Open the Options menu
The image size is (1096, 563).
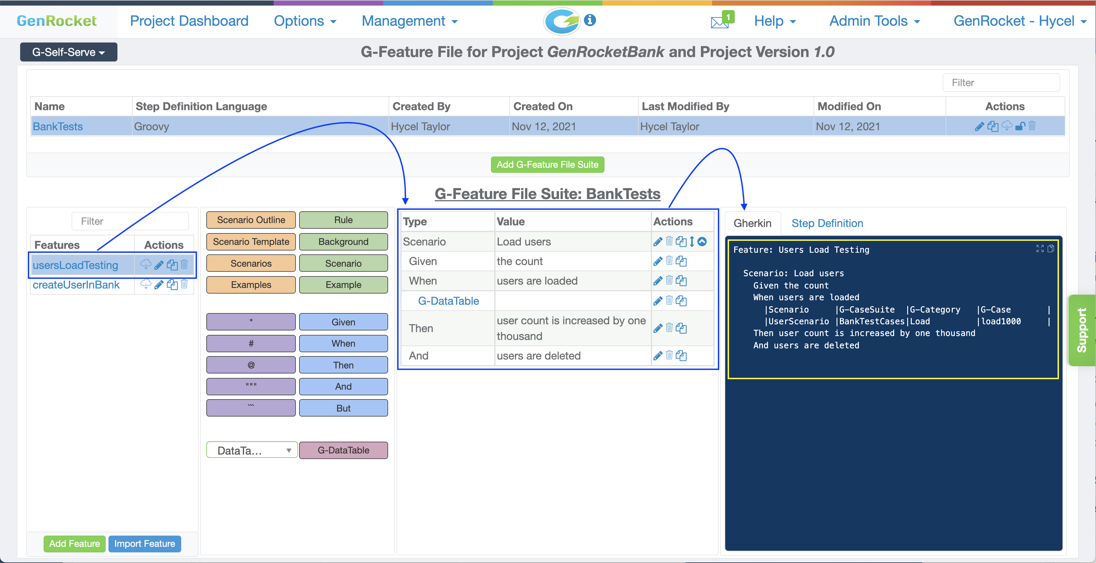coord(305,21)
